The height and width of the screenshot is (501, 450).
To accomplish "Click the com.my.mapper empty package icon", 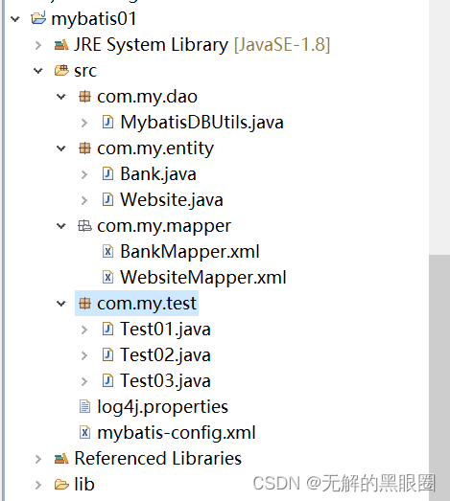I will pos(84,226).
